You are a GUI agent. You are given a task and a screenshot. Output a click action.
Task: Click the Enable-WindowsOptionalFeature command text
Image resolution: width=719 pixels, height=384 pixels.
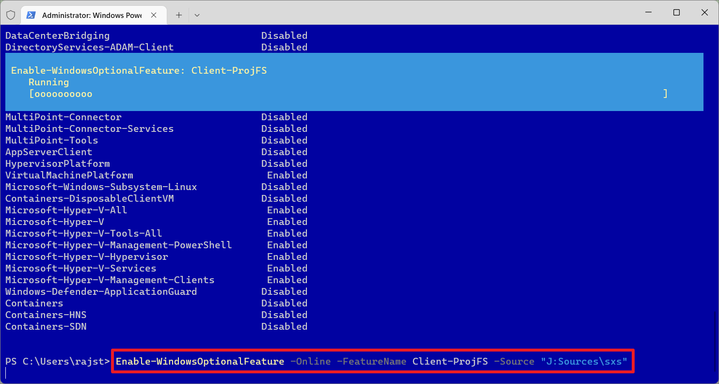coord(200,361)
